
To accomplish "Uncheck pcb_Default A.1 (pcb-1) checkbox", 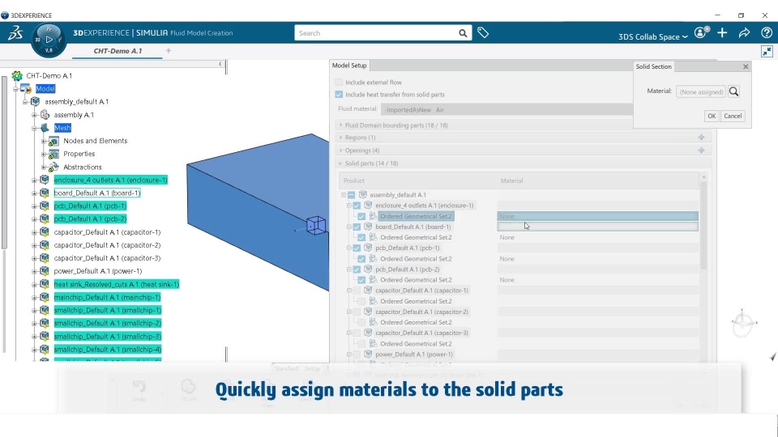I will click(x=357, y=248).
